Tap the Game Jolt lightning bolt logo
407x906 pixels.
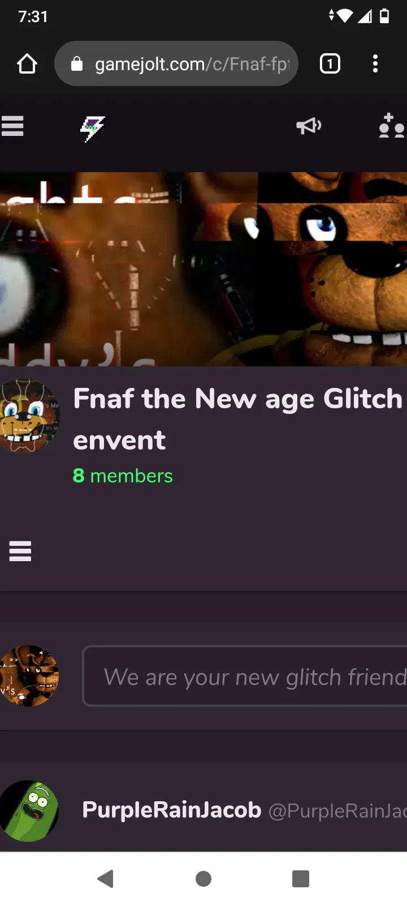[x=93, y=129]
